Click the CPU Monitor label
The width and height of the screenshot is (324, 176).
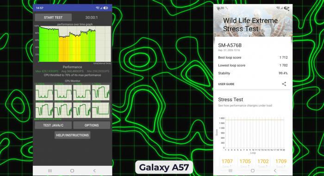tap(72, 81)
